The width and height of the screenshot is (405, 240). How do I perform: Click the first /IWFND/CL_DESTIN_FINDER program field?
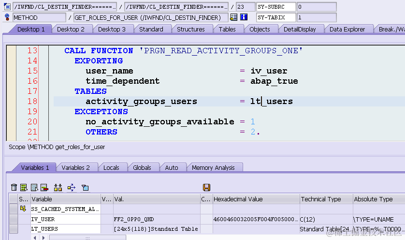(x=65, y=7)
